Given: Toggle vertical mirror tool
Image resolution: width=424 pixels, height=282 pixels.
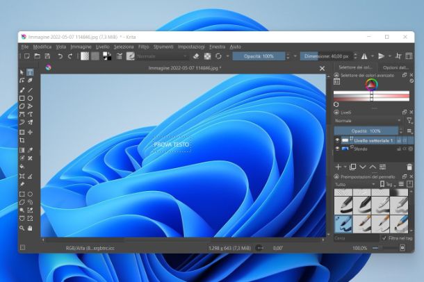Looking at the screenshot, I should point(382,56).
